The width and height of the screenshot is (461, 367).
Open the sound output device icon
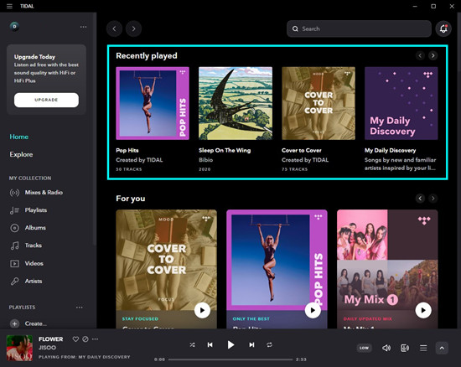pyautogui.click(x=405, y=348)
